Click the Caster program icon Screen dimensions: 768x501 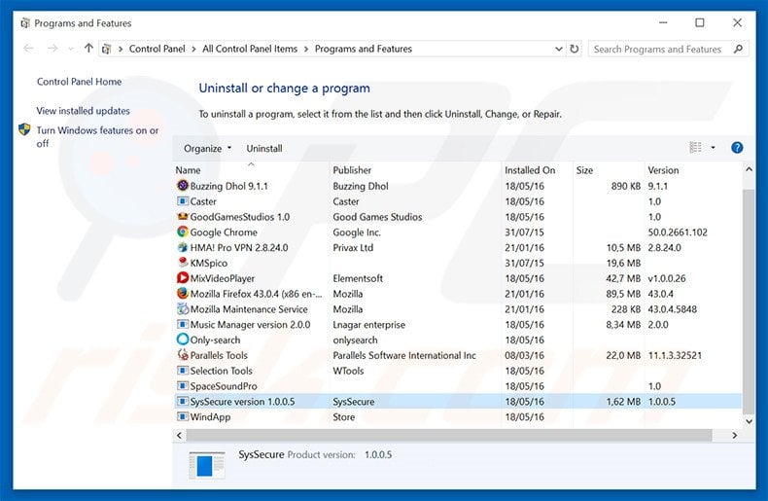(x=183, y=201)
